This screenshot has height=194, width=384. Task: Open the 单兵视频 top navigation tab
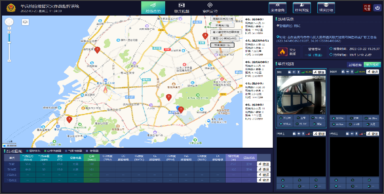coord(181,8)
